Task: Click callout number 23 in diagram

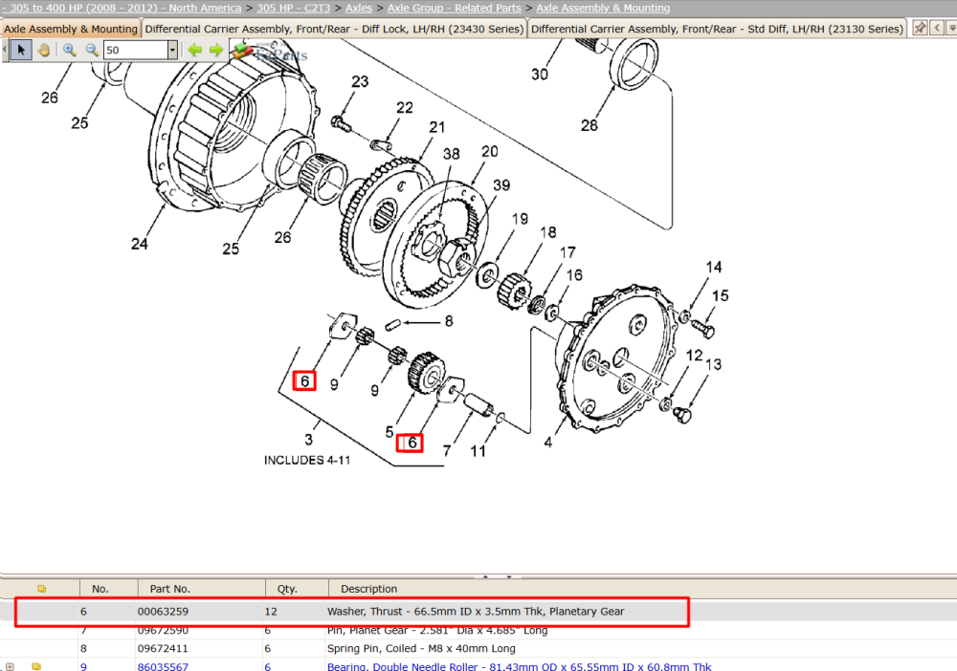Action: (x=360, y=81)
